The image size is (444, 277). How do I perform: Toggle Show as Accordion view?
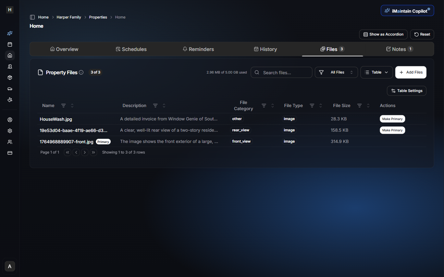[x=383, y=35]
